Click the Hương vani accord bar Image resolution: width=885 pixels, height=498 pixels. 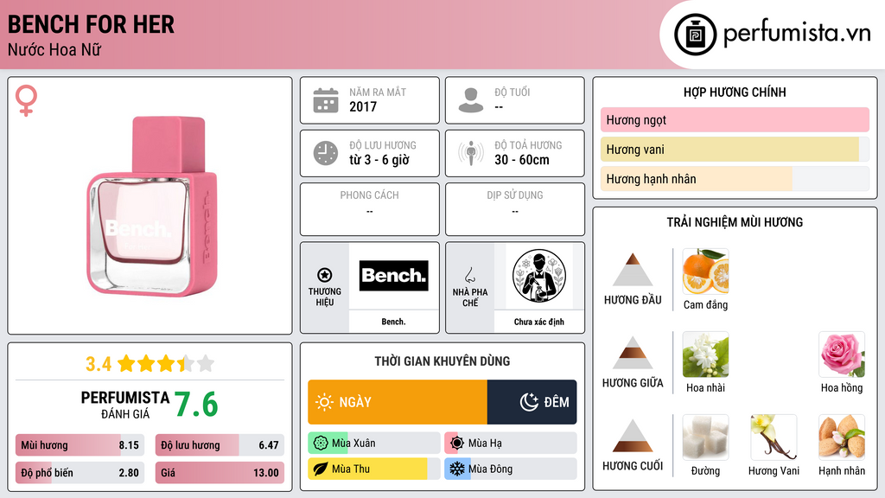735,150
